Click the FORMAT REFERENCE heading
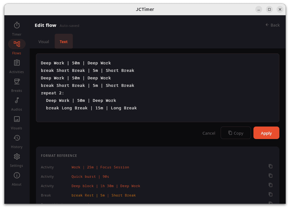 [x=59, y=156]
